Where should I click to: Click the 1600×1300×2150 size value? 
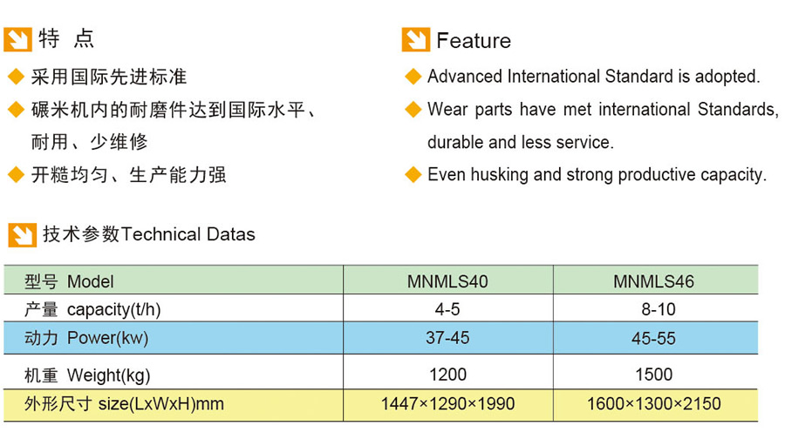(x=653, y=404)
